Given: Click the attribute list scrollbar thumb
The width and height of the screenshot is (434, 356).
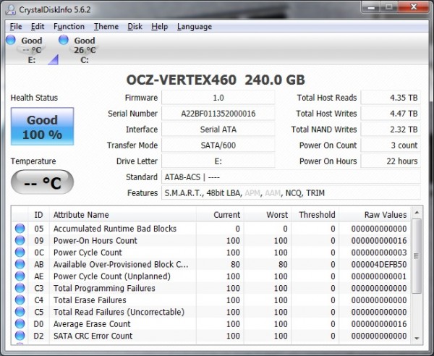Looking at the screenshot, I should (417, 256).
